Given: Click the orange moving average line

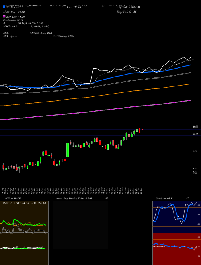Looking at the screenshot, I should click(x=95, y=96).
